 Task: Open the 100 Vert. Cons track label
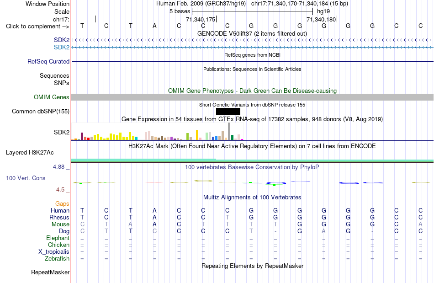(x=26, y=178)
